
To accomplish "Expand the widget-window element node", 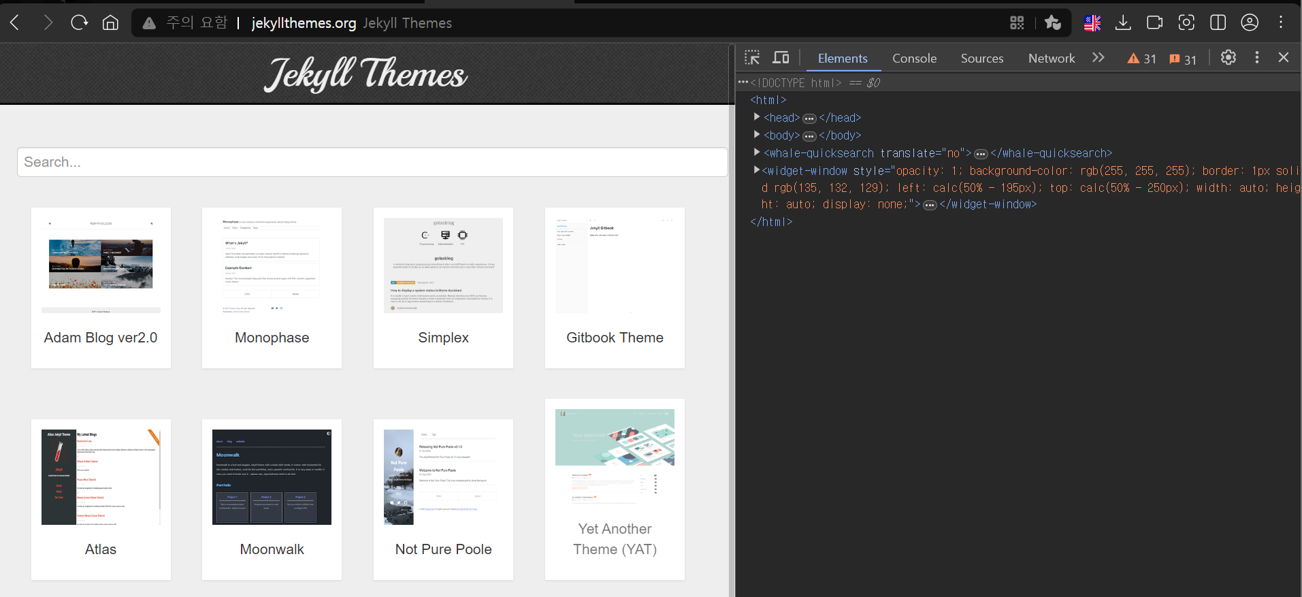I will 757,170.
